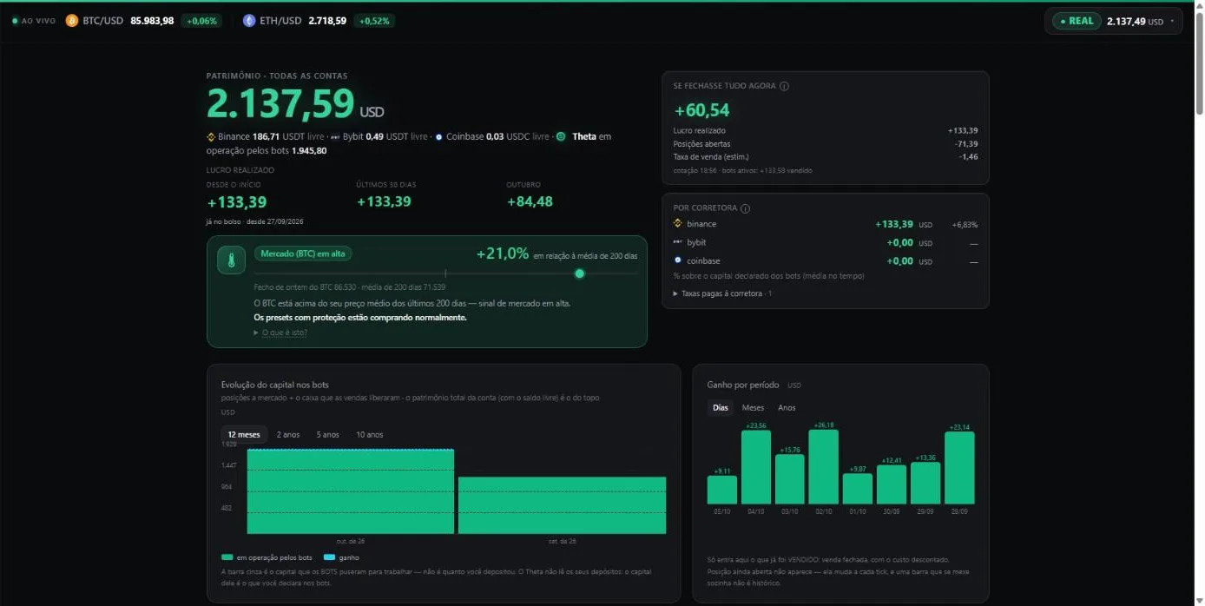
Task: Click the 30/09 bar showing +12,41
Action: pos(892,484)
